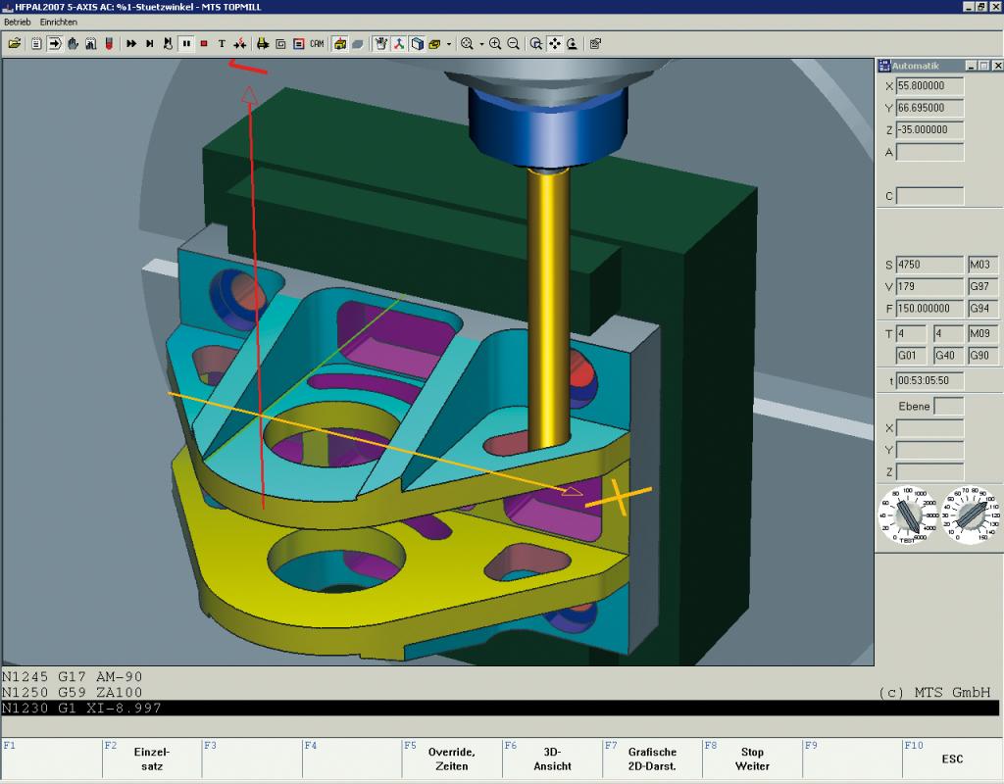1004x784 pixels.
Task: Toggle the coordinate axes display icon
Action: (x=399, y=43)
